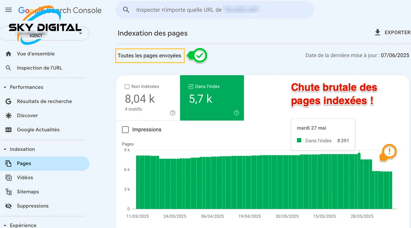
Task: Click the Pages document icon
Action: tap(8, 163)
